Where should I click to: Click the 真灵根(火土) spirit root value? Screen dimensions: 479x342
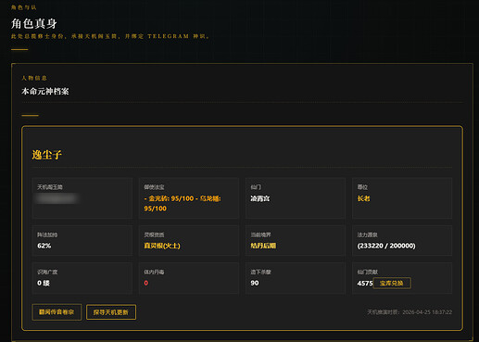point(162,246)
